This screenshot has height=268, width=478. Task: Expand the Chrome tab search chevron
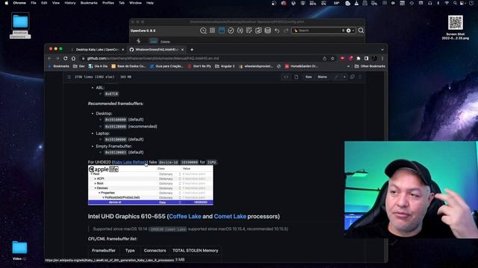pos(382,50)
